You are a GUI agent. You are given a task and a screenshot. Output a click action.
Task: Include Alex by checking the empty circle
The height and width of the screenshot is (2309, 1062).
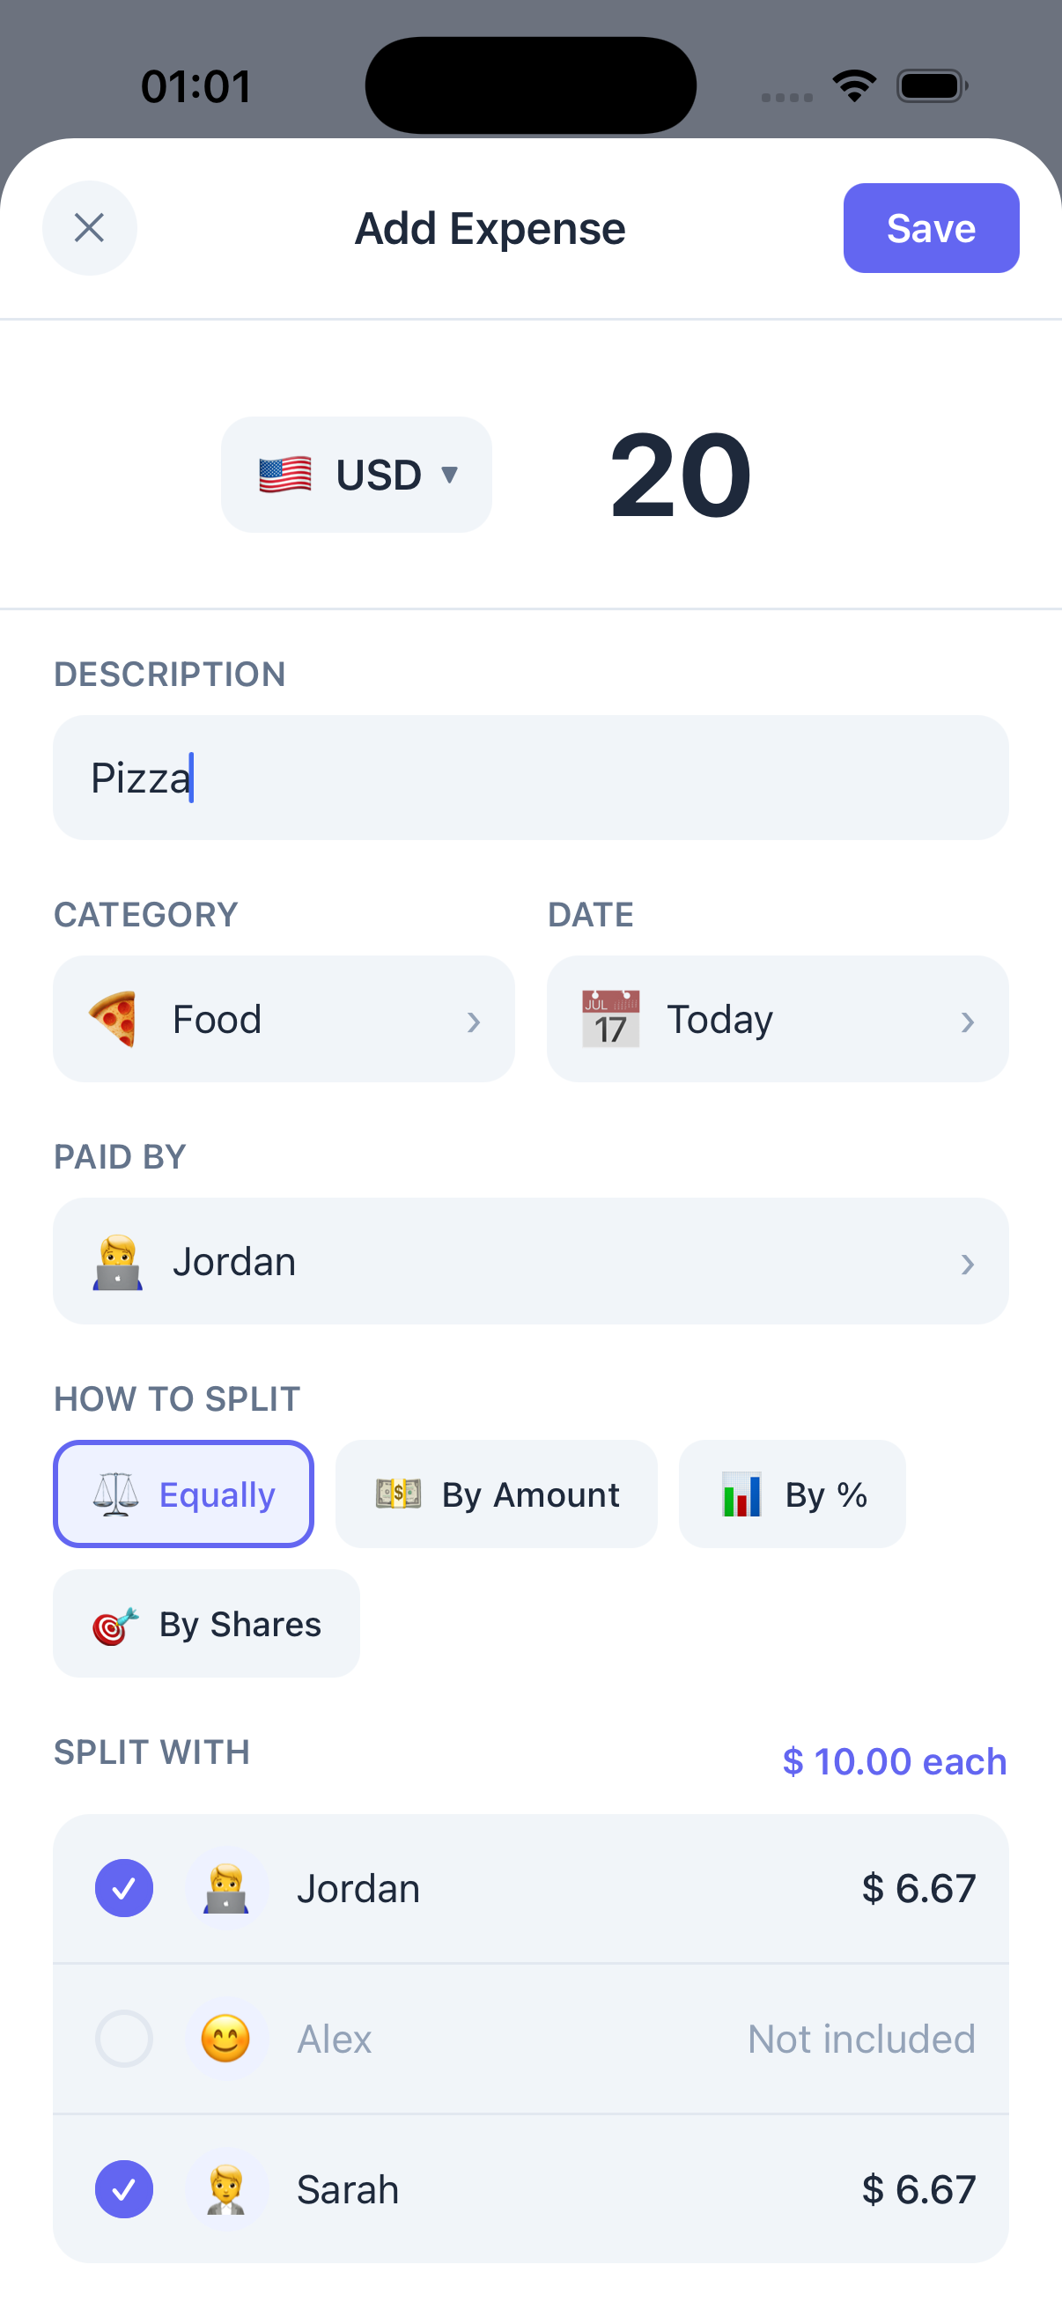(123, 2040)
